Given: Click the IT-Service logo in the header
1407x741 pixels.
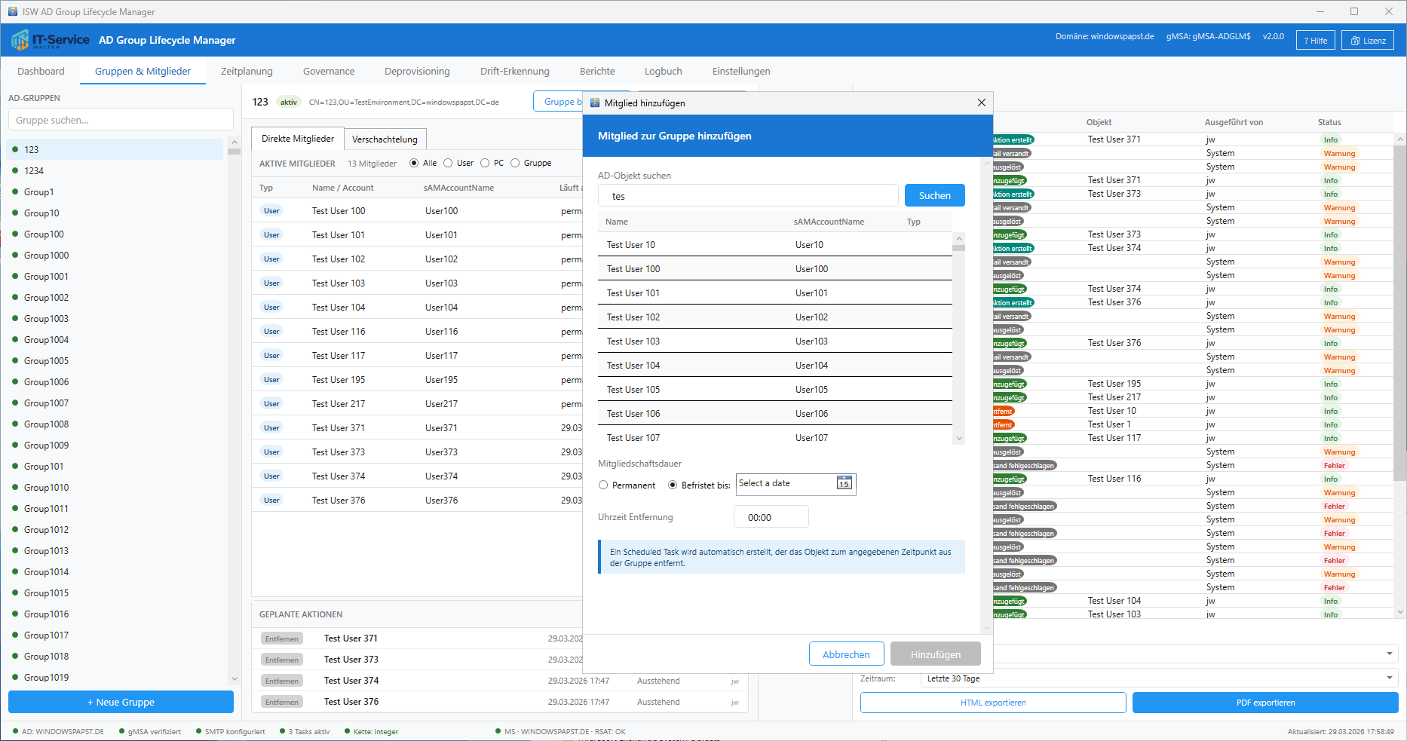Looking at the screenshot, I should [x=51, y=41].
